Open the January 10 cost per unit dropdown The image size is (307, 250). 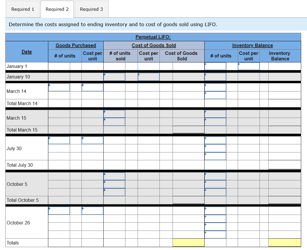click(x=148, y=77)
